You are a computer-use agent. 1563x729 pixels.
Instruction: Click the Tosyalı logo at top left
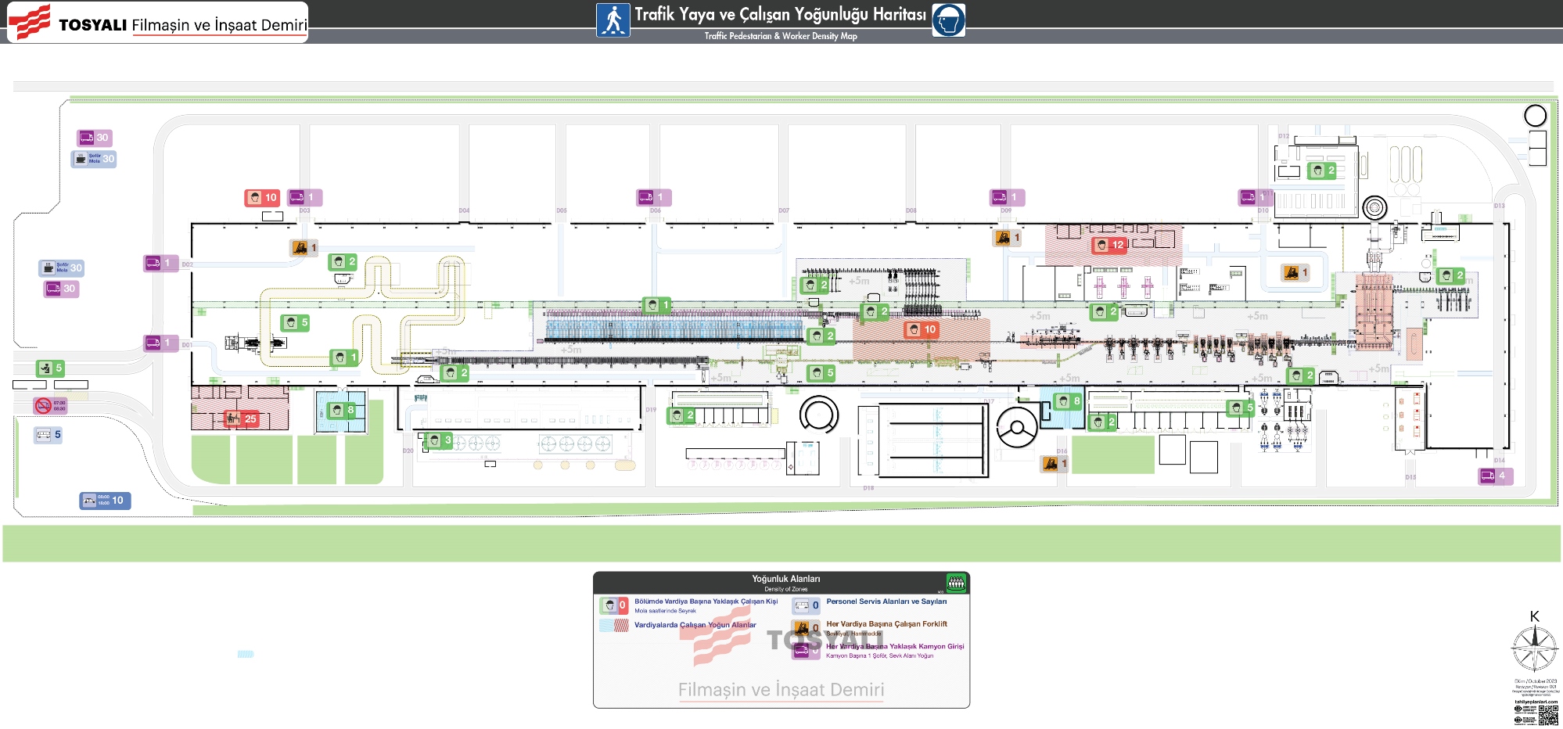(30, 22)
